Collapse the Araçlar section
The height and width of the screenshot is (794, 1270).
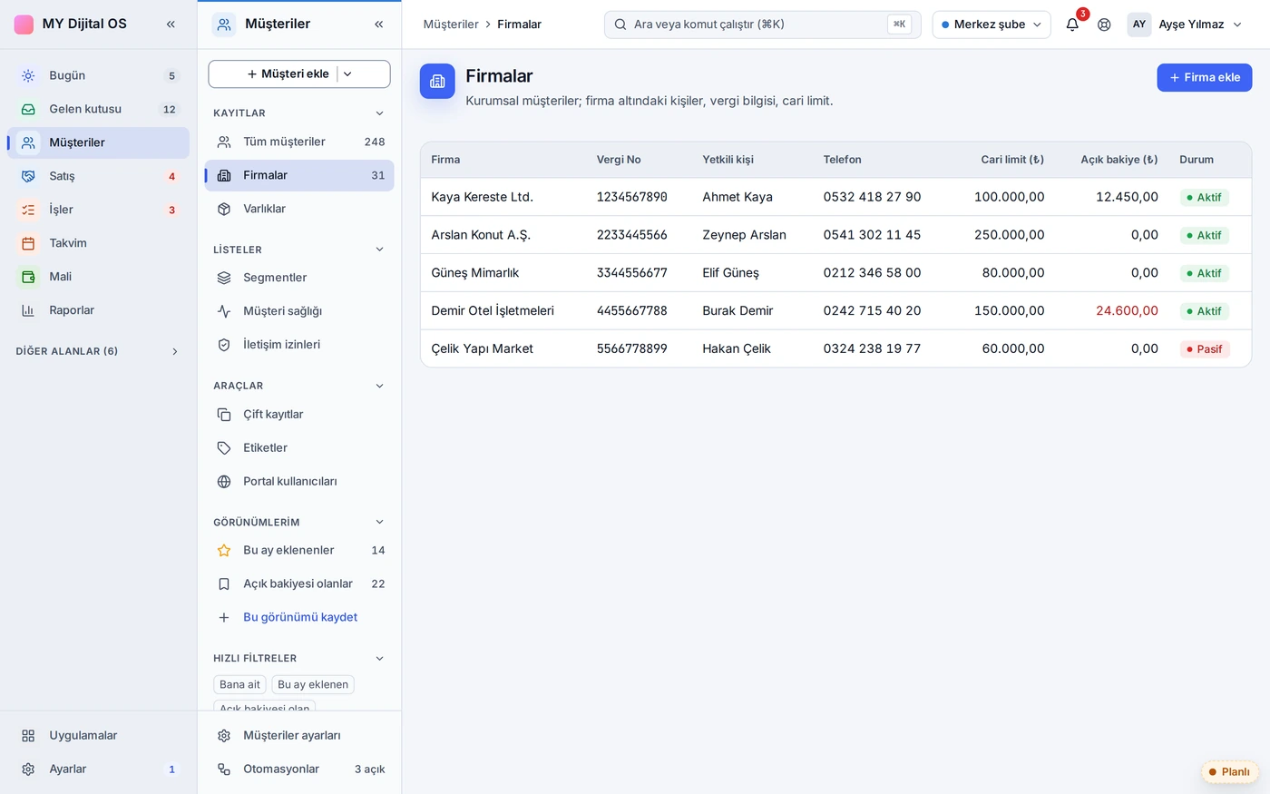[x=379, y=386]
